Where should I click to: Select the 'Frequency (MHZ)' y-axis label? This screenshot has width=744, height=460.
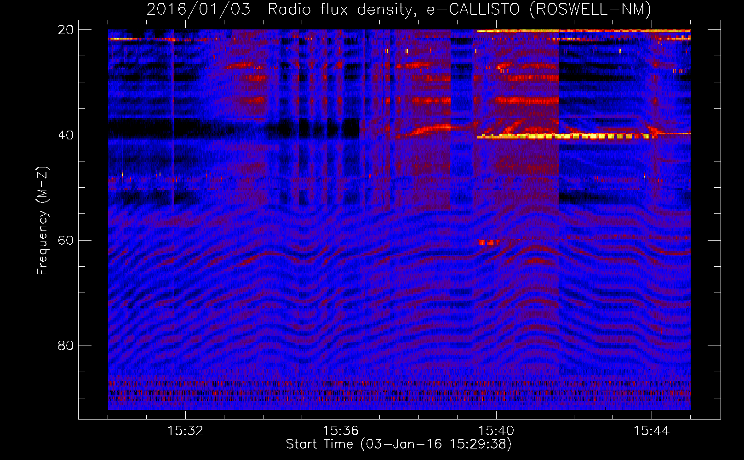pos(42,221)
